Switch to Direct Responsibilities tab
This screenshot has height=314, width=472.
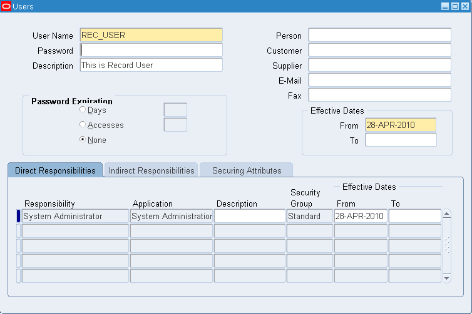55,170
